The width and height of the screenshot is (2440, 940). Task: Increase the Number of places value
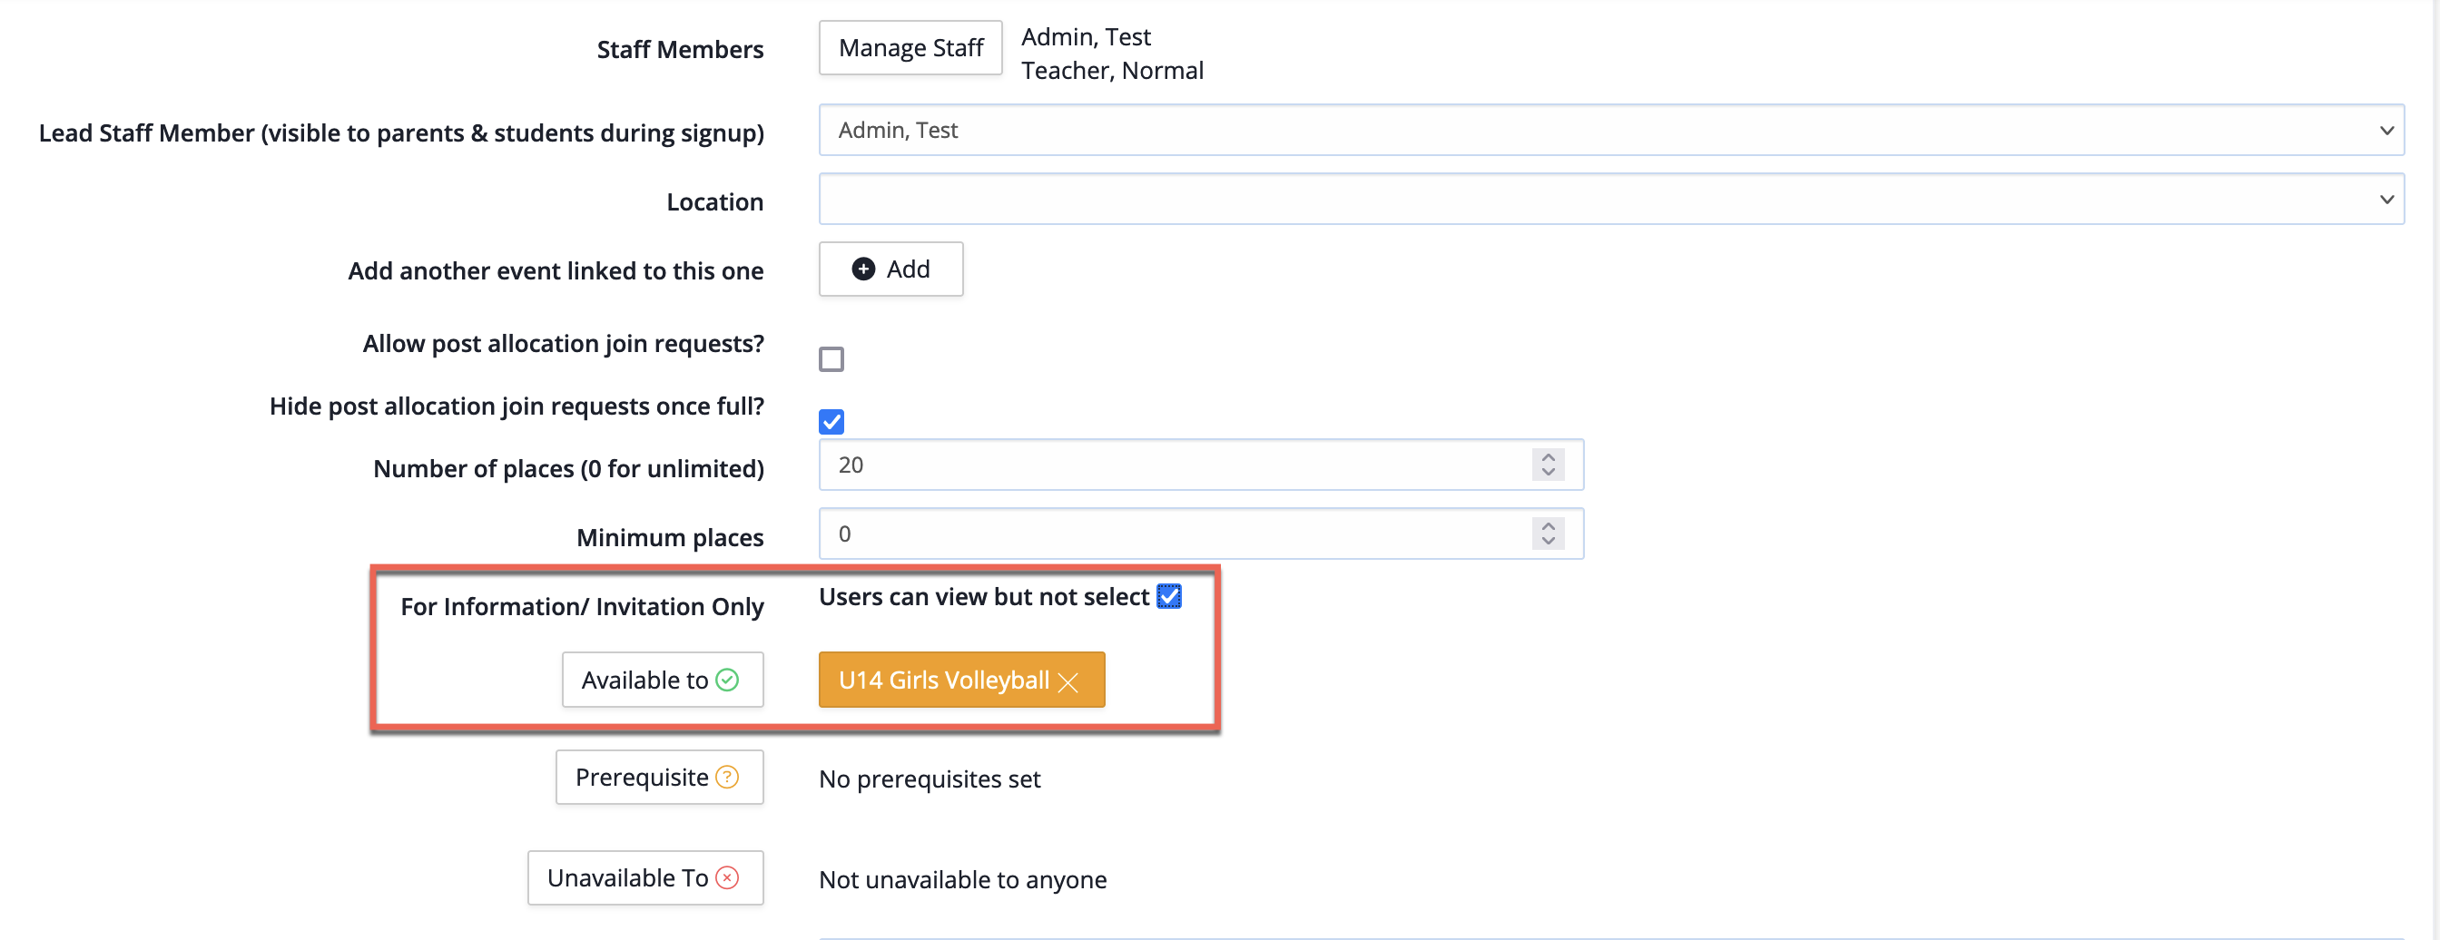click(x=1548, y=456)
